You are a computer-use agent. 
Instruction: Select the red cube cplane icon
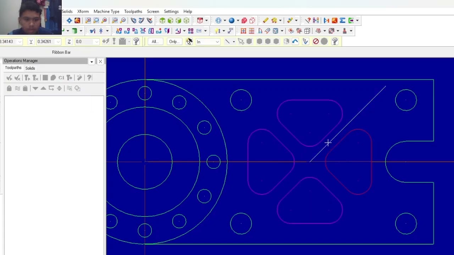click(x=200, y=21)
